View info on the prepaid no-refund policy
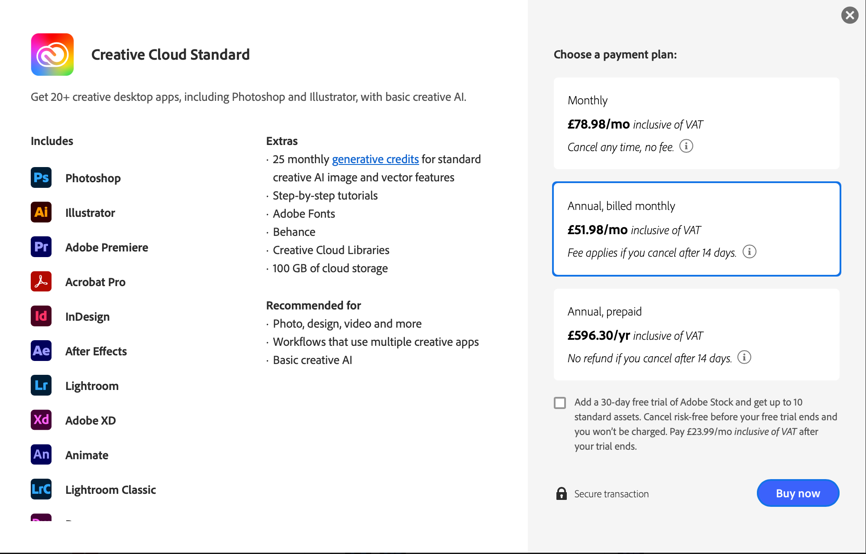Image resolution: width=866 pixels, height=554 pixels. 744,358
